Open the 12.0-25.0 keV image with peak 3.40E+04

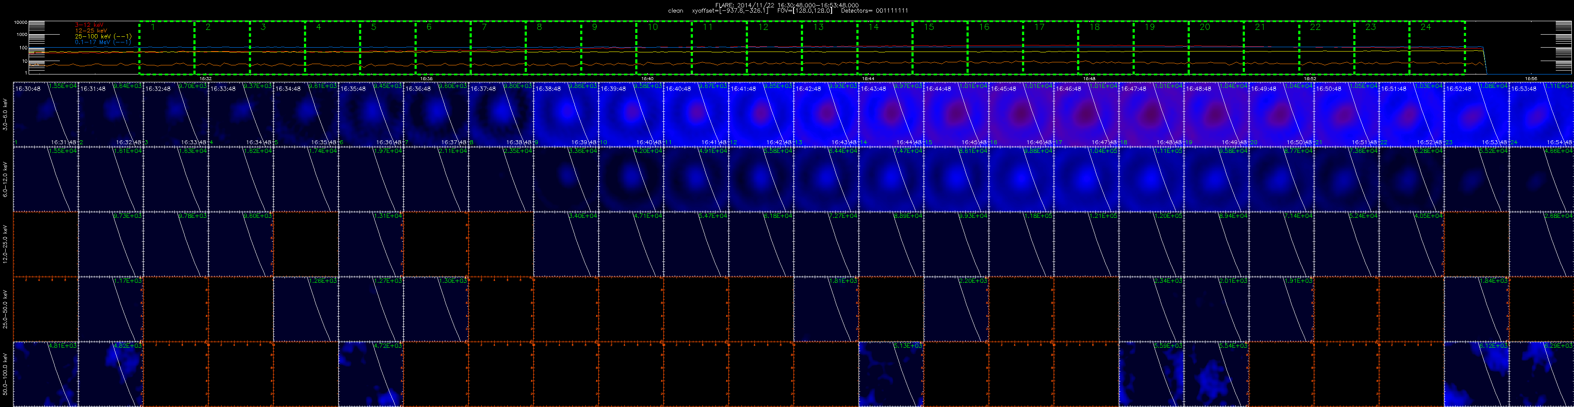(x=566, y=244)
